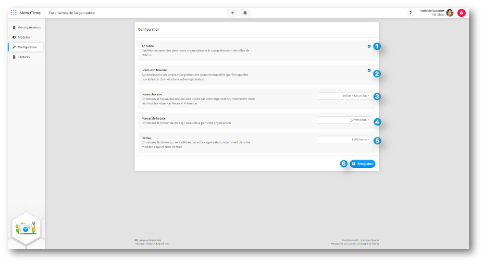Click the plus add button in top bar
This screenshot has height=264, width=484.
tap(233, 13)
